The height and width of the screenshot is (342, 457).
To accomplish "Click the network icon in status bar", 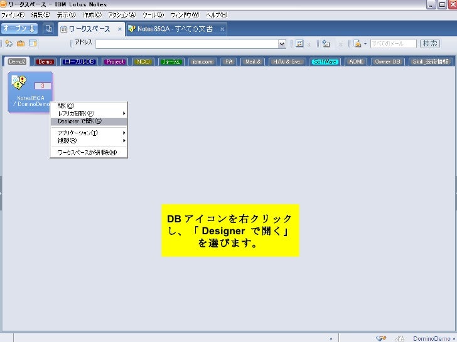I will [400, 338].
